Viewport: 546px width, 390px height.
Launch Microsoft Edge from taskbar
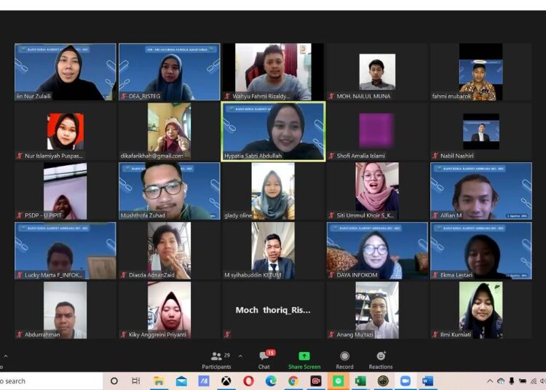pos(271,381)
